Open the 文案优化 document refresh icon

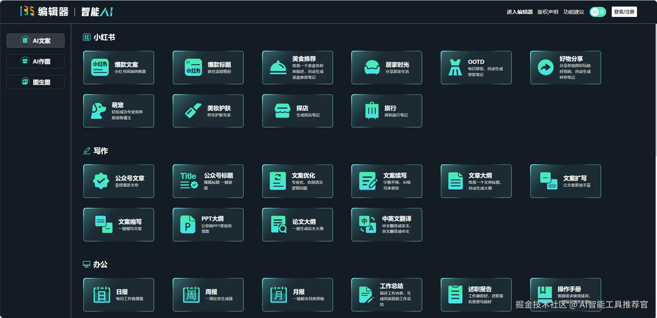[278, 181]
